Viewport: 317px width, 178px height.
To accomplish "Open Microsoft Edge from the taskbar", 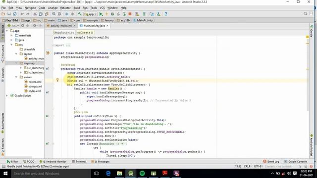I will [108, 174].
